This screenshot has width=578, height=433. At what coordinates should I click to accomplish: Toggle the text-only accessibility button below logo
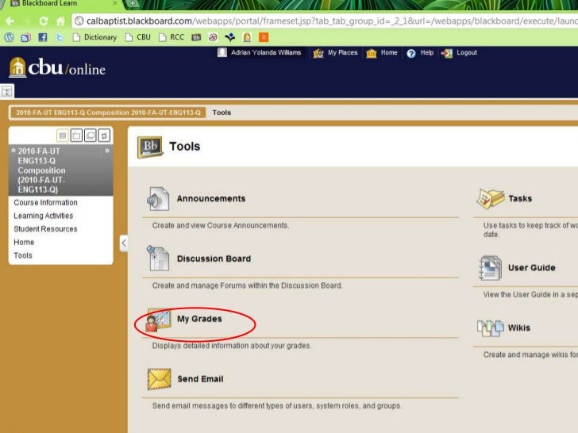(x=7, y=92)
